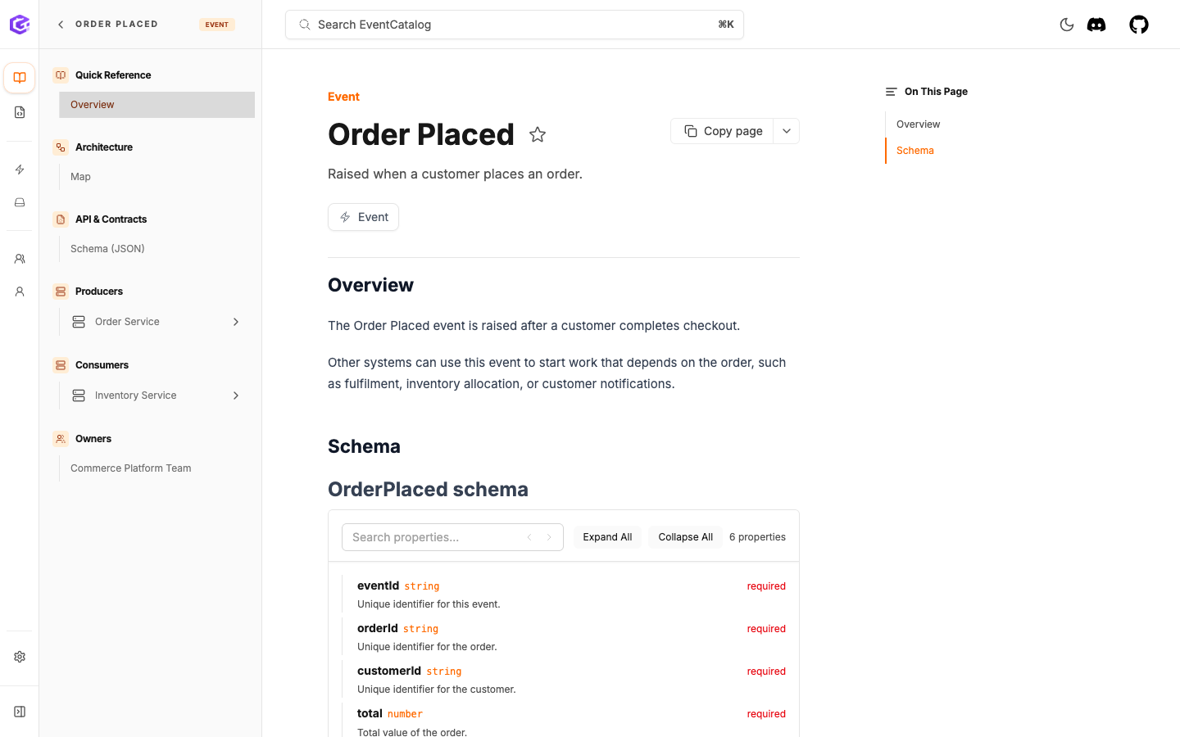Click Expand All properties
The image size is (1180, 737).
point(607,537)
